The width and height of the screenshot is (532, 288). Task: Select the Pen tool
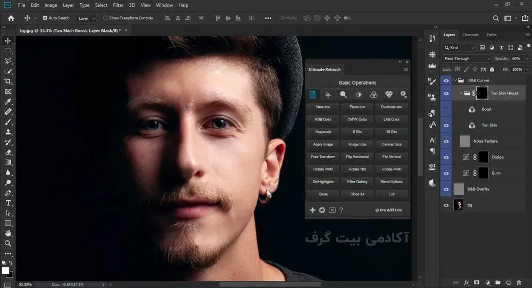click(8, 193)
